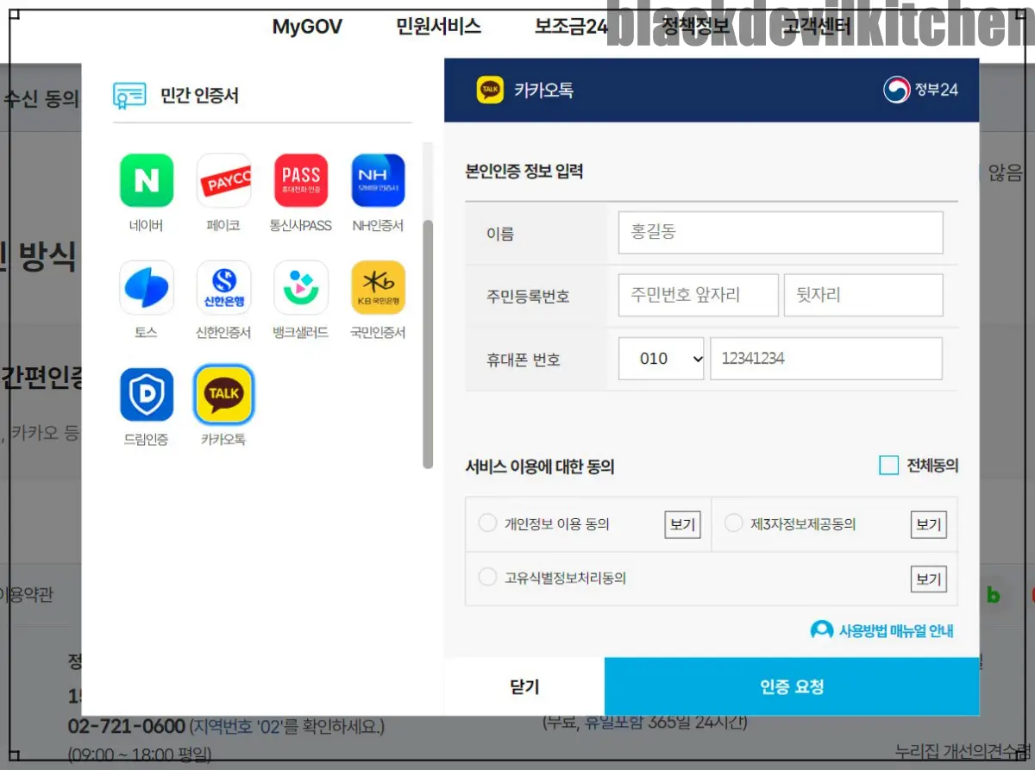Click the certificate list vertical scrollbar
This screenshot has width=1035, height=770.
[428, 344]
